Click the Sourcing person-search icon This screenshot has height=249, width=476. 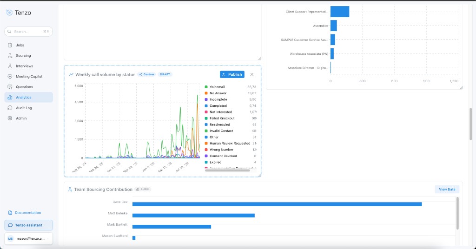[x=10, y=55]
